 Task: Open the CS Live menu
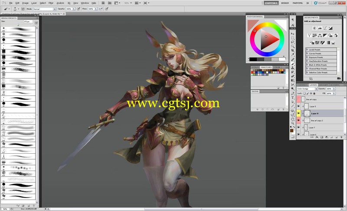(x=320, y=3)
